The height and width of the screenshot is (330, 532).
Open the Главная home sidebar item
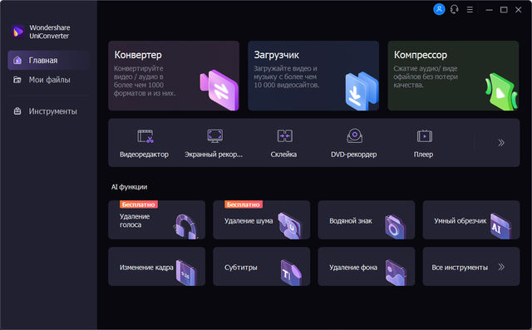[x=48, y=61]
